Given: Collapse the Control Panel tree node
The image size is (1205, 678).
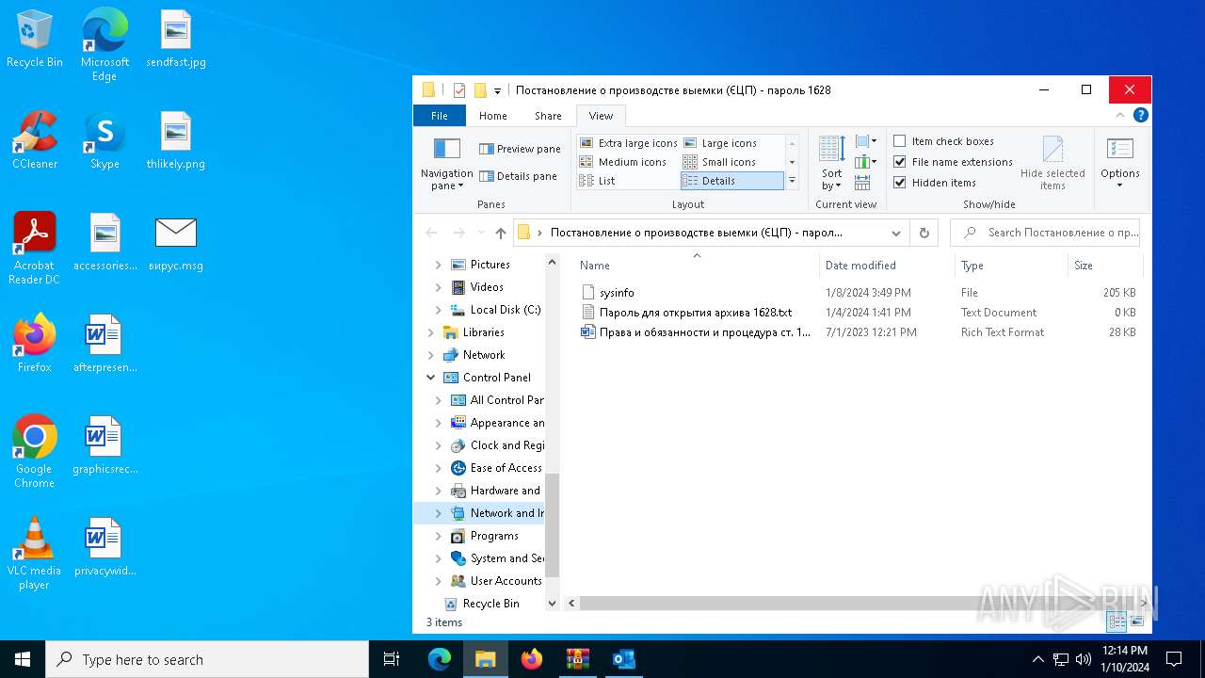Looking at the screenshot, I should click(x=430, y=378).
